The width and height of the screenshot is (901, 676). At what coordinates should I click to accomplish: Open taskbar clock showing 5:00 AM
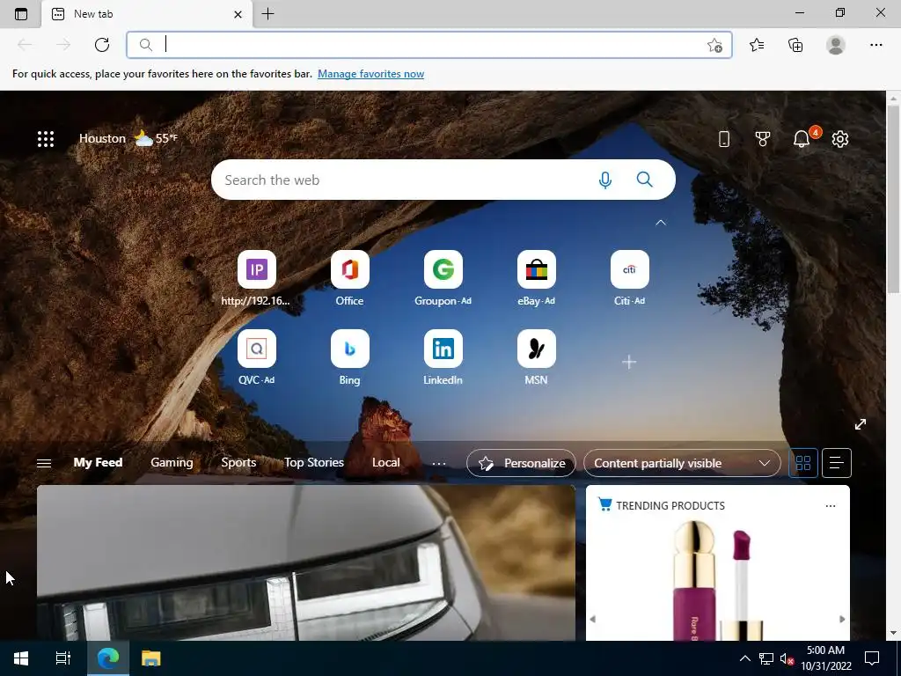825,658
